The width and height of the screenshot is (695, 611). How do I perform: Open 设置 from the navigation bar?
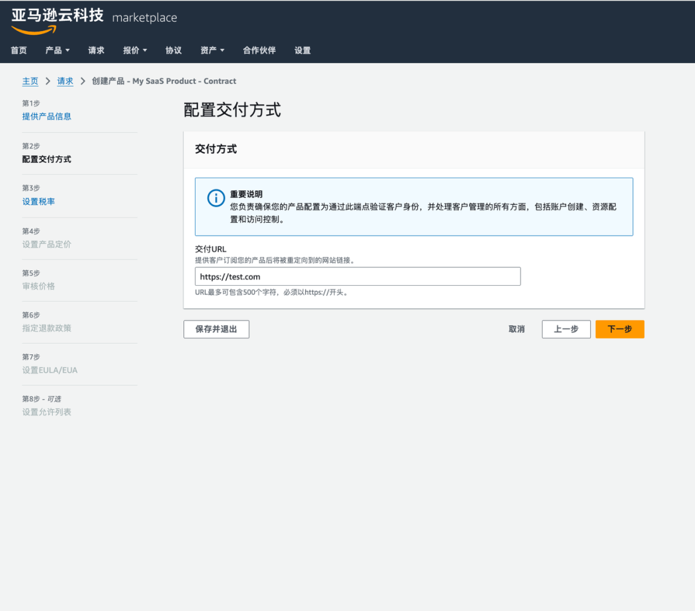pos(302,50)
